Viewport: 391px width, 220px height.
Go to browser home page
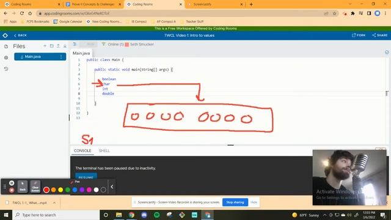click(30, 13)
